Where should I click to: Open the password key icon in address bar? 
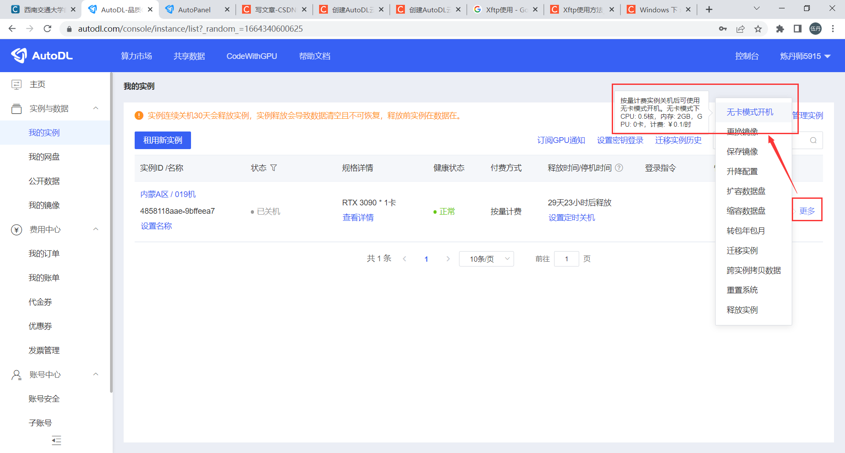pos(723,29)
